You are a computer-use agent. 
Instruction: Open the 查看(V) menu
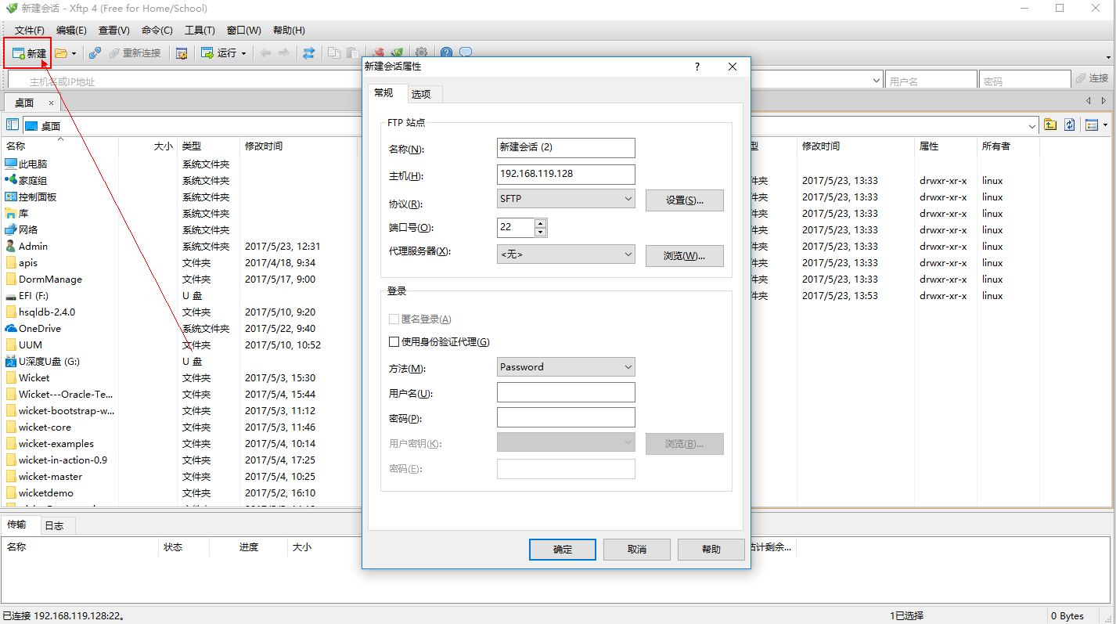114,30
